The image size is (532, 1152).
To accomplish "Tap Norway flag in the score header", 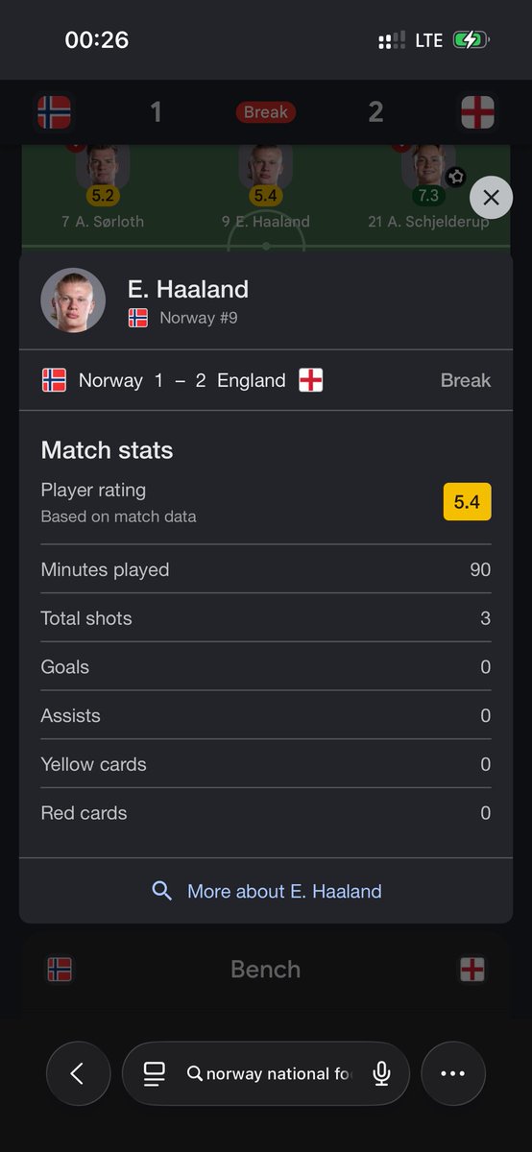I will (x=54, y=112).
